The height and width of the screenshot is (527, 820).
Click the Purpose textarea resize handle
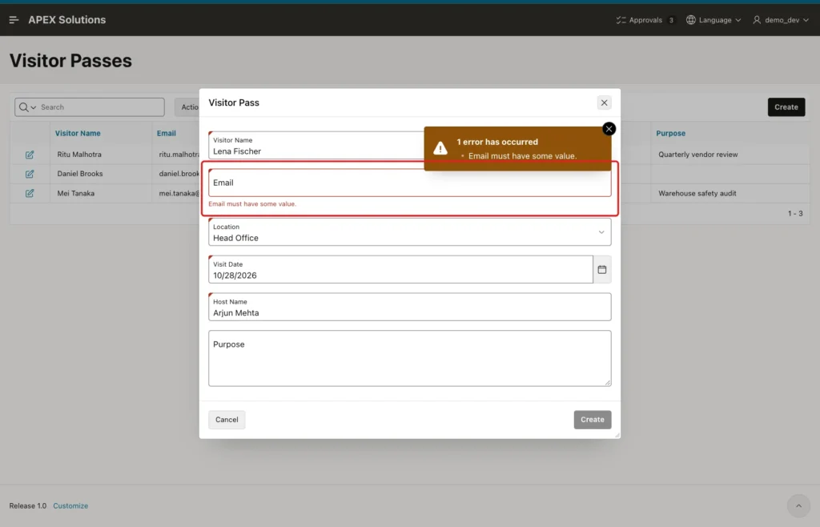click(608, 383)
